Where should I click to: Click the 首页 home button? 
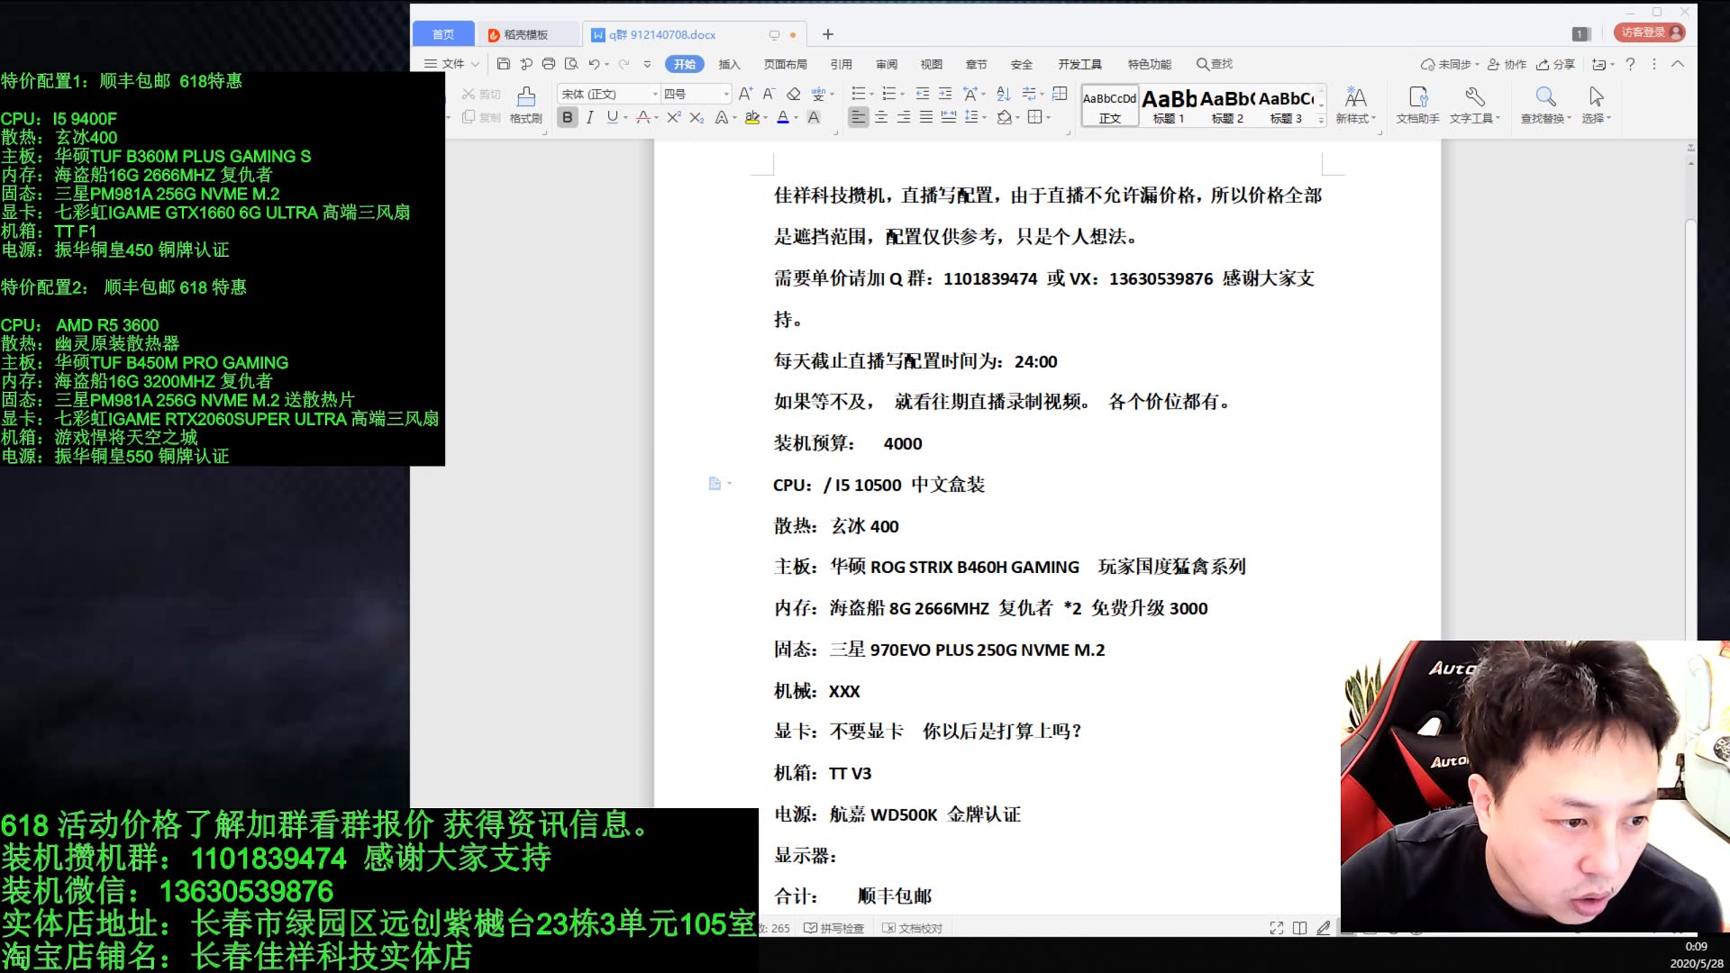point(443,34)
